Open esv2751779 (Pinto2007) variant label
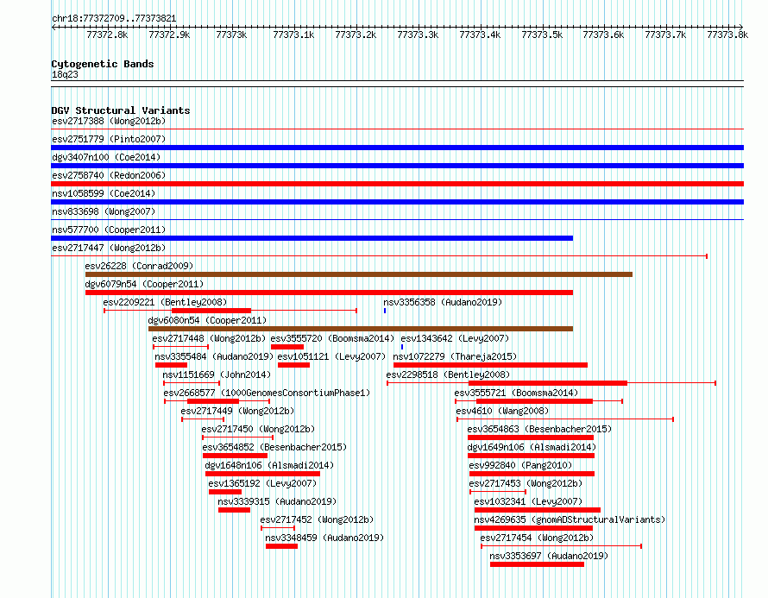 click(109, 139)
